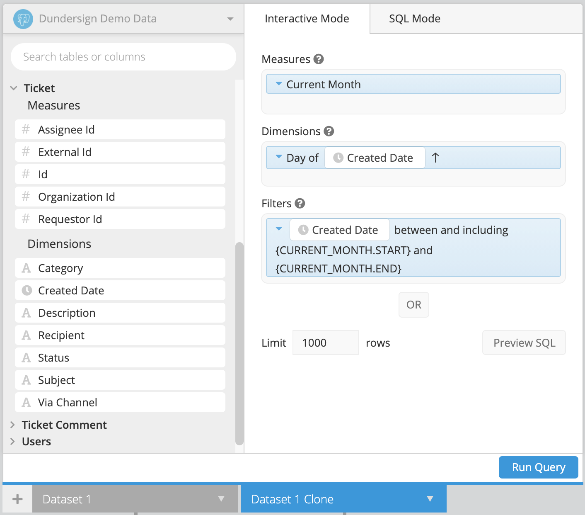Open the Current Month measure dropdown arrow

(x=279, y=84)
